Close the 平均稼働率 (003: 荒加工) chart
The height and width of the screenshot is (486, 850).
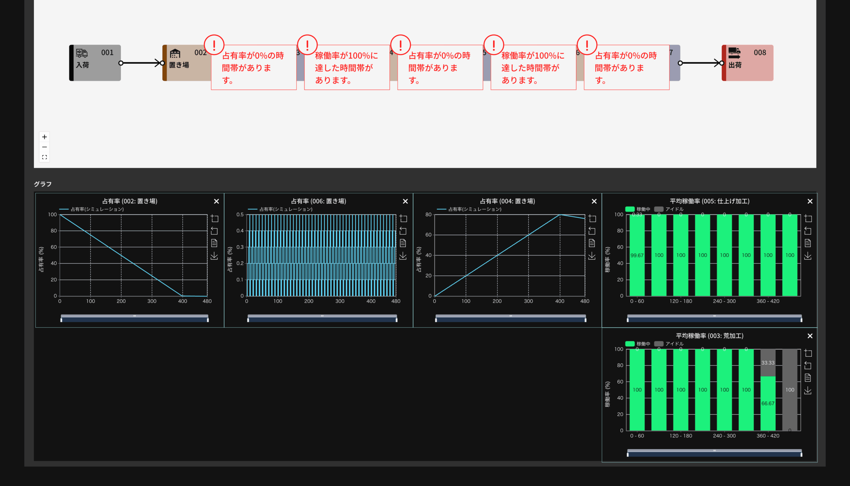tap(810, 336)
